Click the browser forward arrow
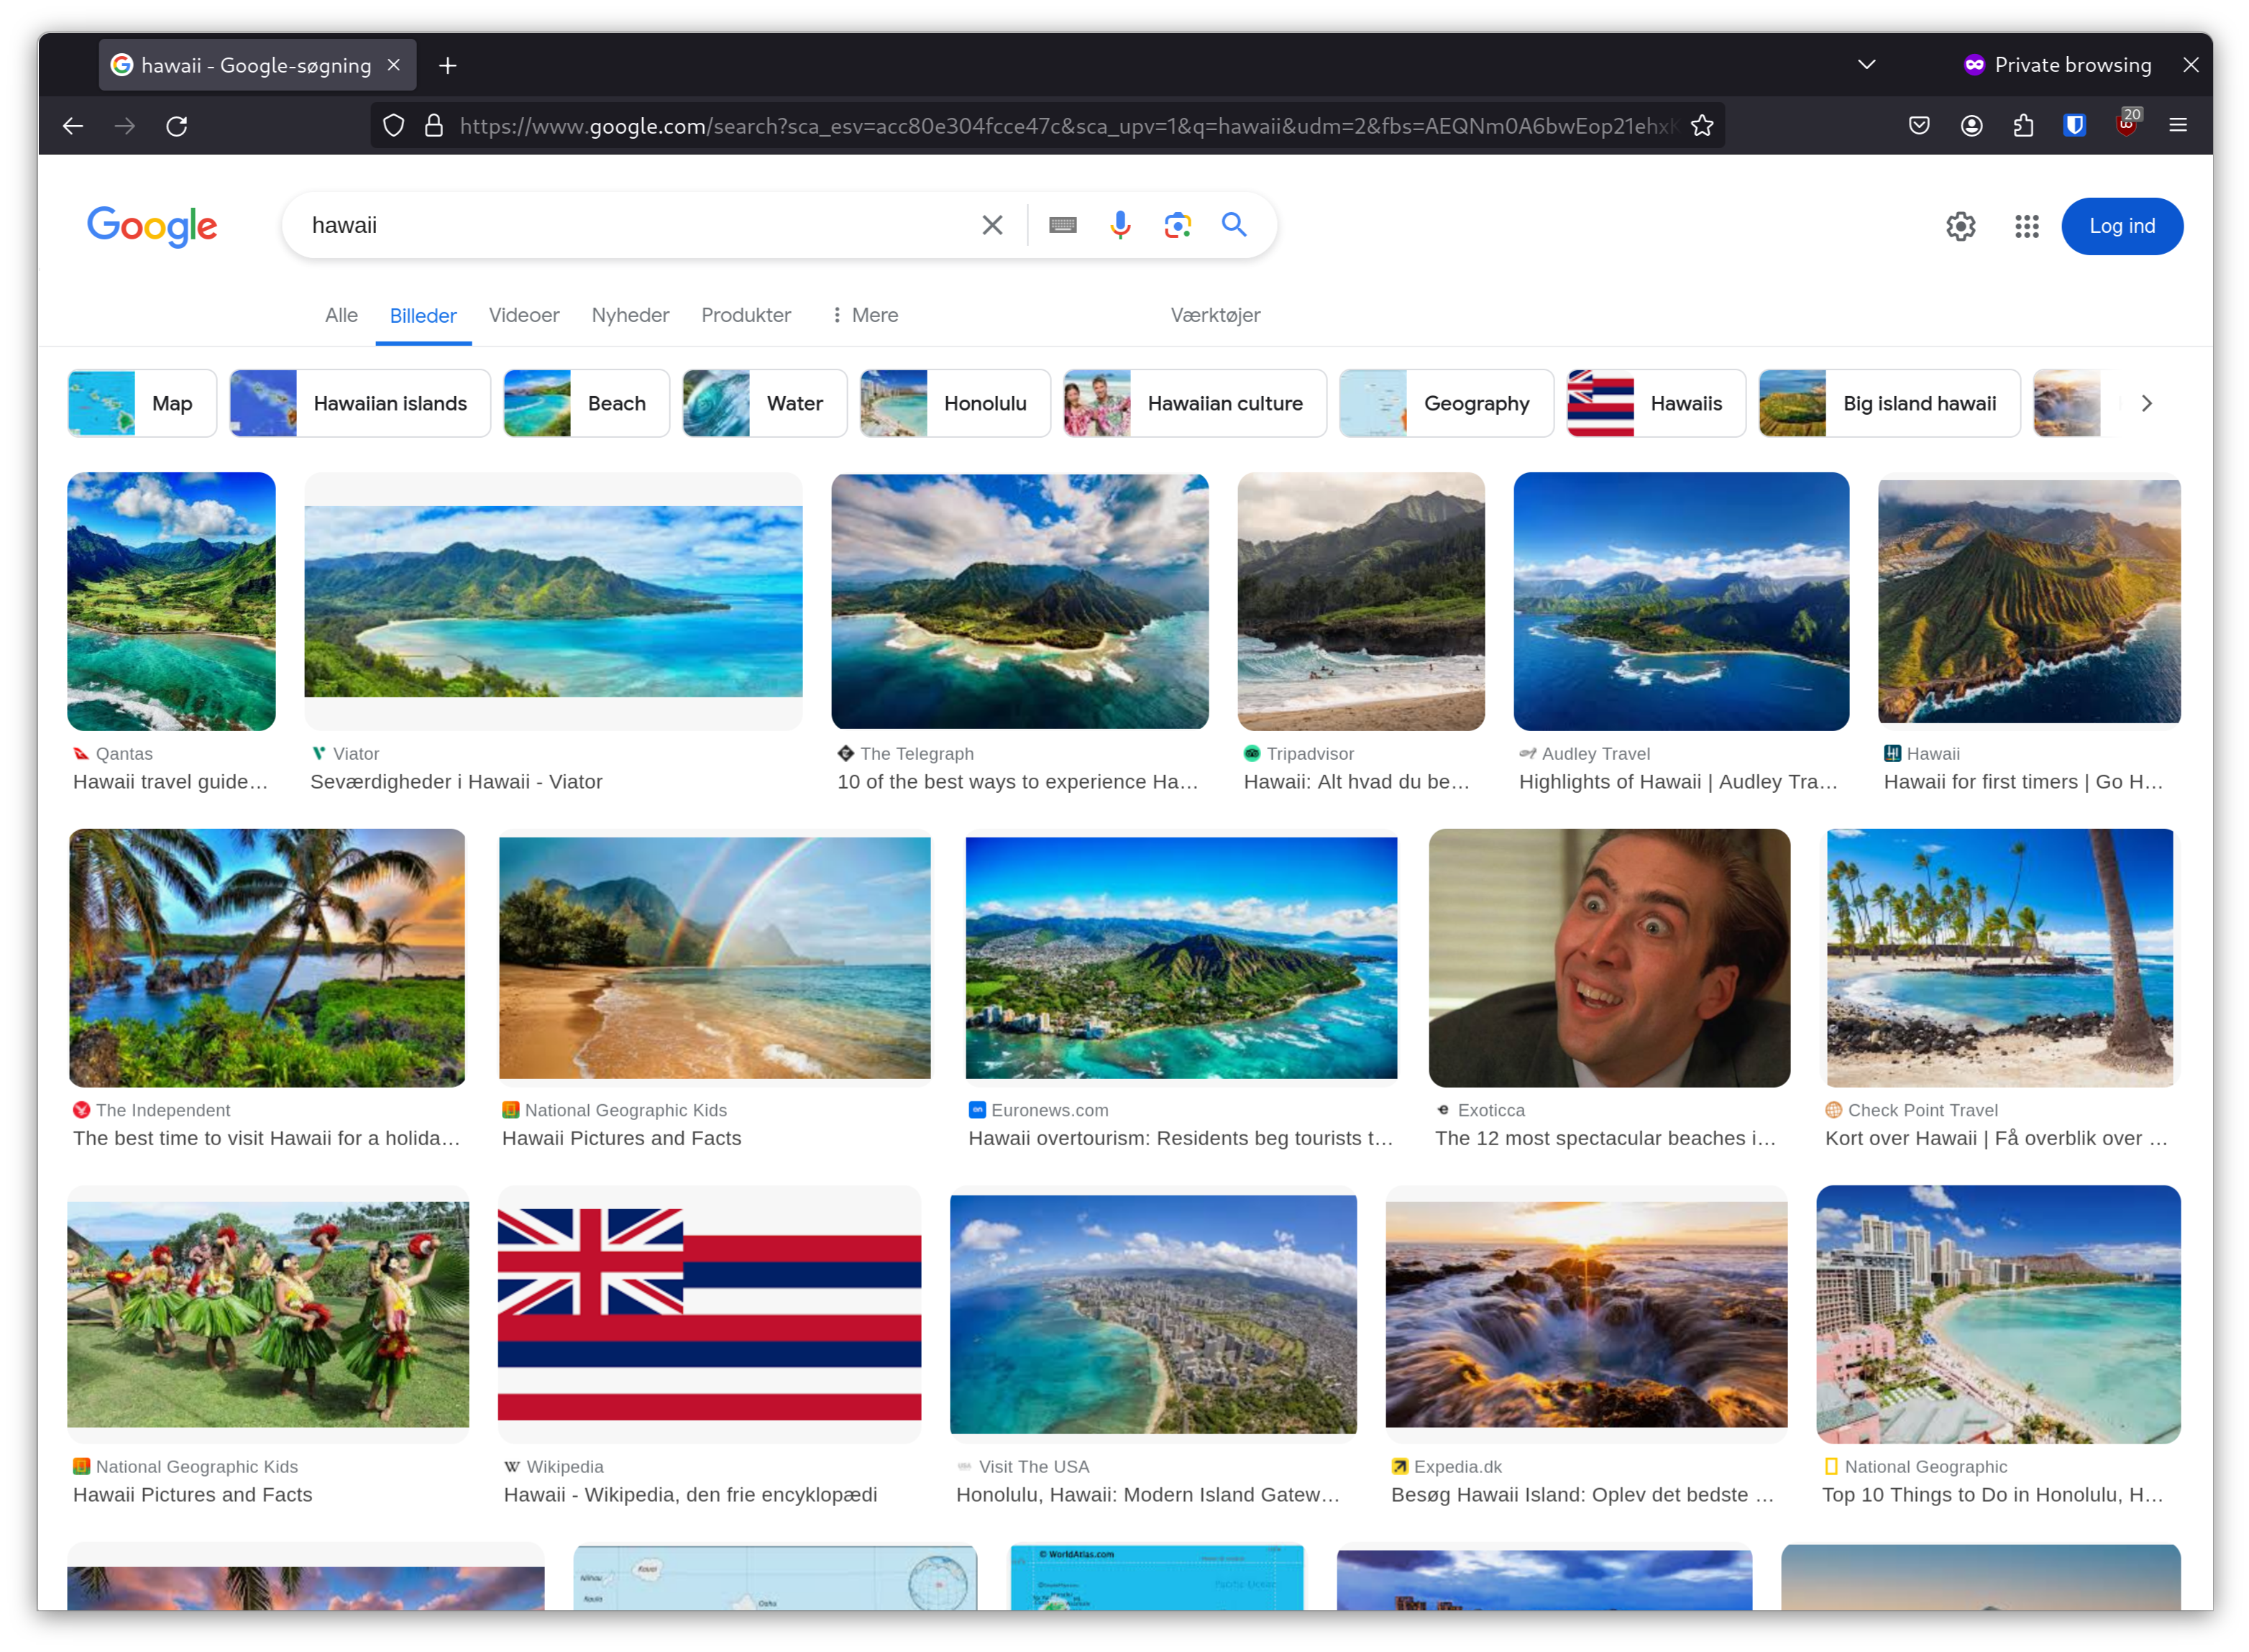The height and width of the screenshot is (1652, 2249). (x=125, y=126)
